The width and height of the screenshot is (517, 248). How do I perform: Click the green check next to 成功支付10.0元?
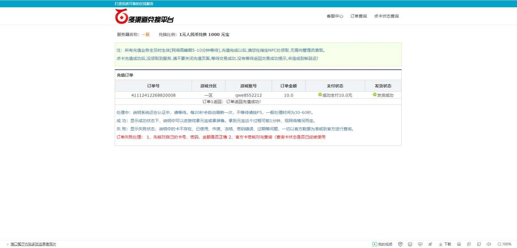(x=320, y=95)
